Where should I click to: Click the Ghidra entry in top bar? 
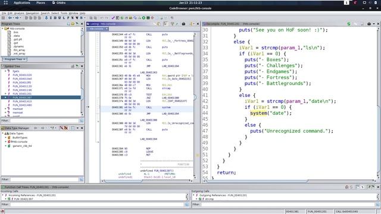pyautogui.click(x=59, y=2)
